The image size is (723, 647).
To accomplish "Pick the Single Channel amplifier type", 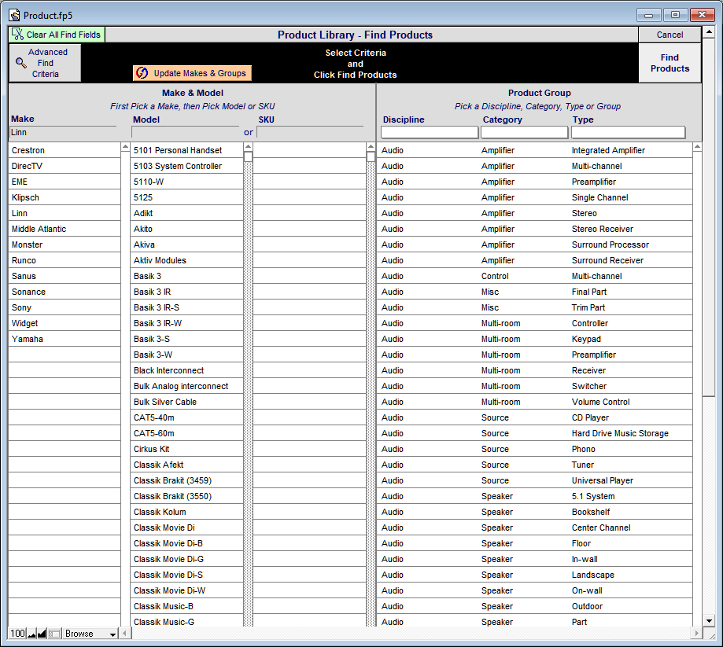I will point(535,197).
